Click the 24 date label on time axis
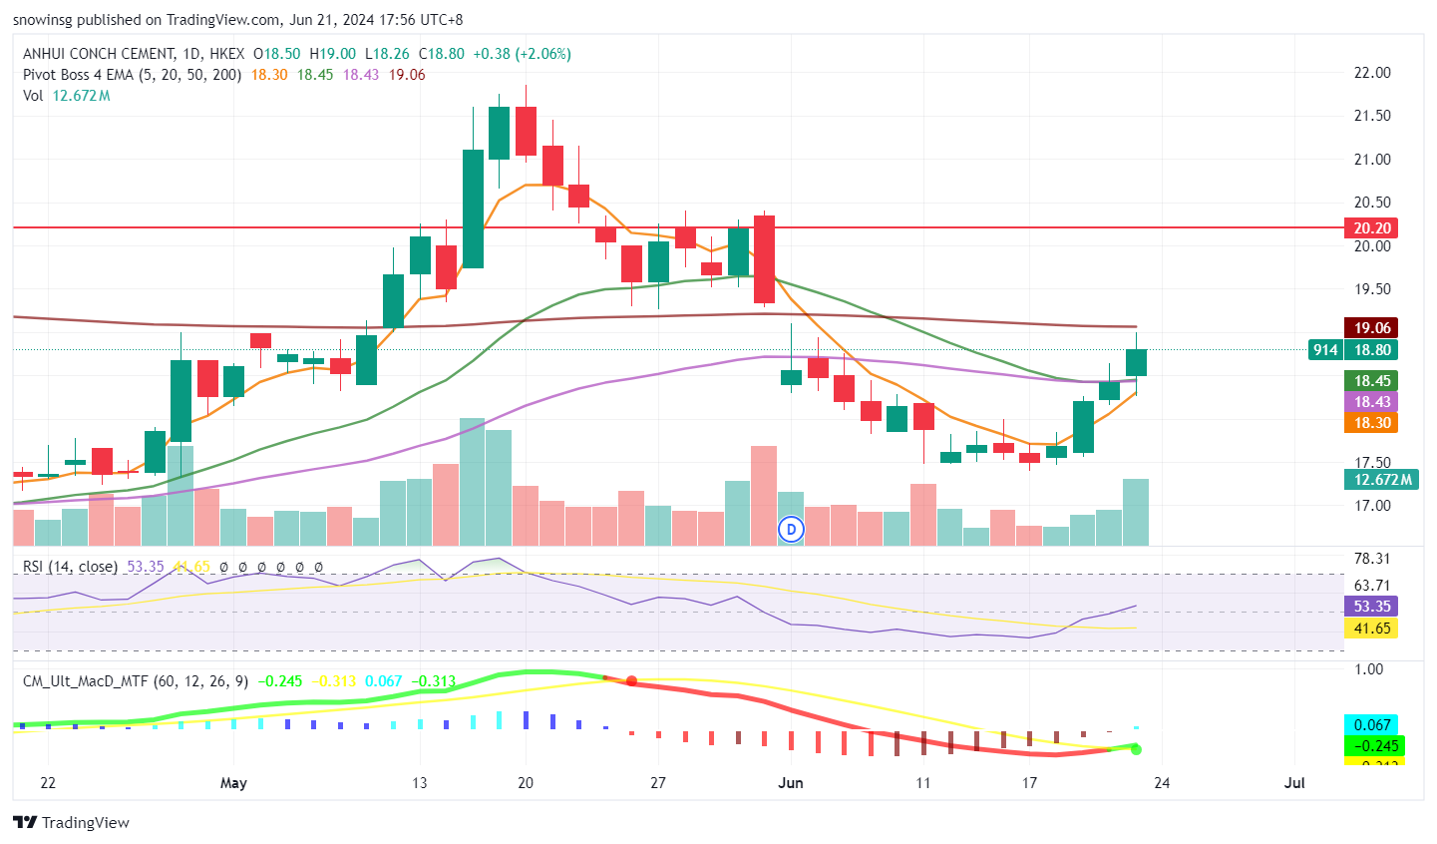Screen dimensions: 1437x844 [1162, 783]
